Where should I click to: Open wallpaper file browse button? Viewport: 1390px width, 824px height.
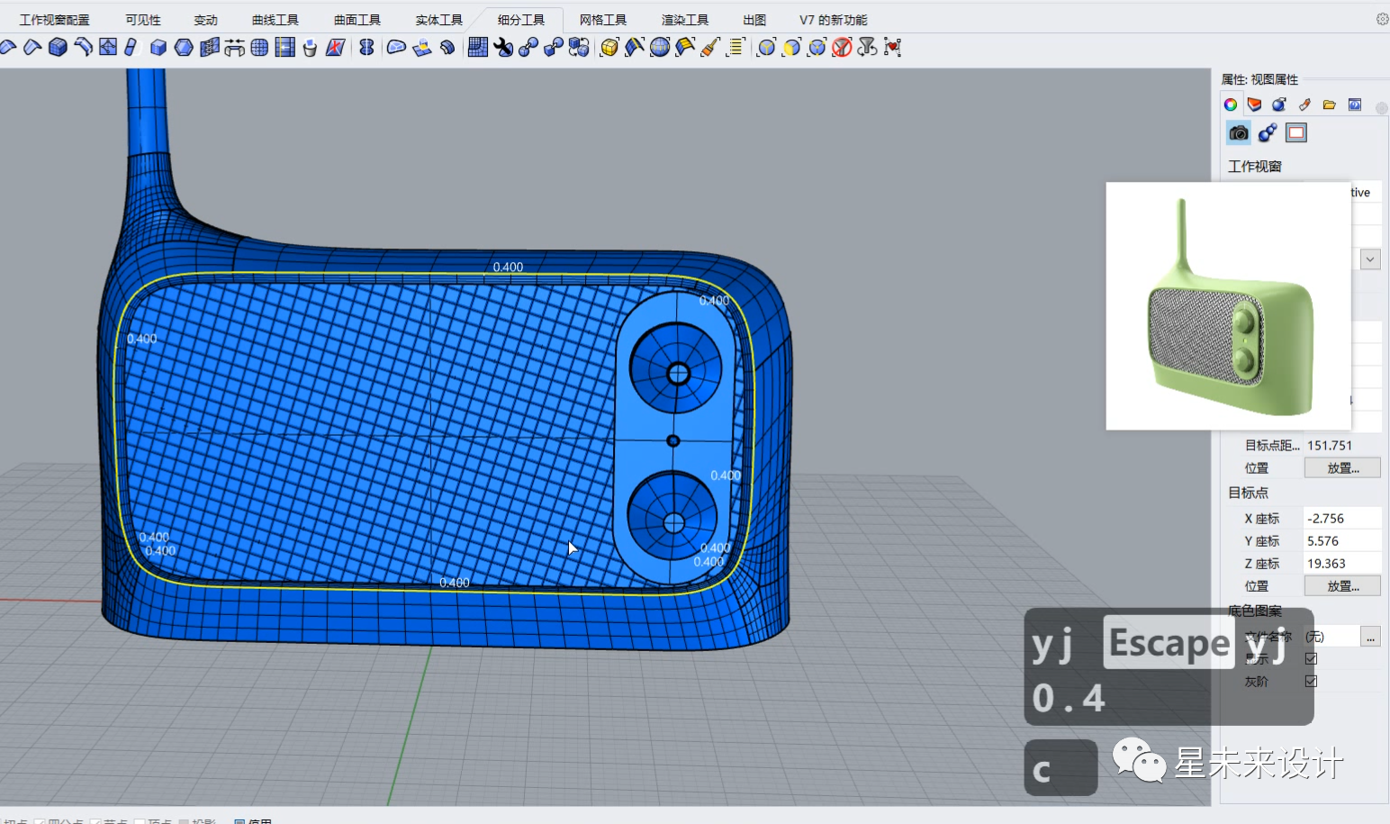point(1370,637)
